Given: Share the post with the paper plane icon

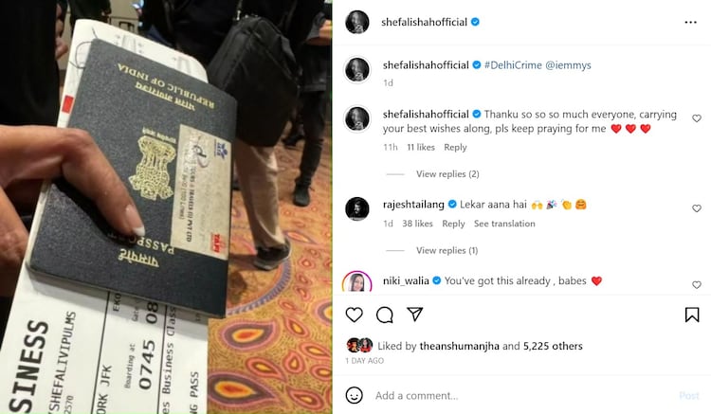Looking at the screenshot, I should pos(415,314).
